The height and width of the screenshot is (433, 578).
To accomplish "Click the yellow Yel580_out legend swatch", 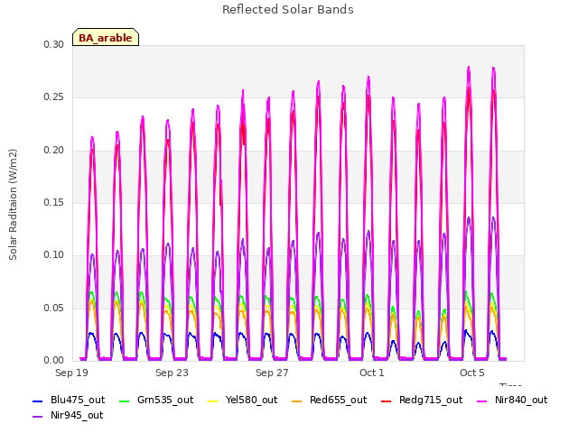I will (213, 401).
